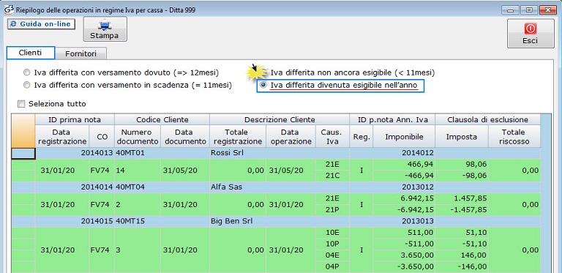The image size is (562, 273).
Task: Click client code 40MT15
Action: pos(130,221)
